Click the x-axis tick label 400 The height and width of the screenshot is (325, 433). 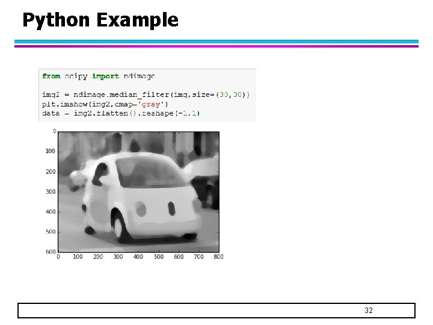138,257
